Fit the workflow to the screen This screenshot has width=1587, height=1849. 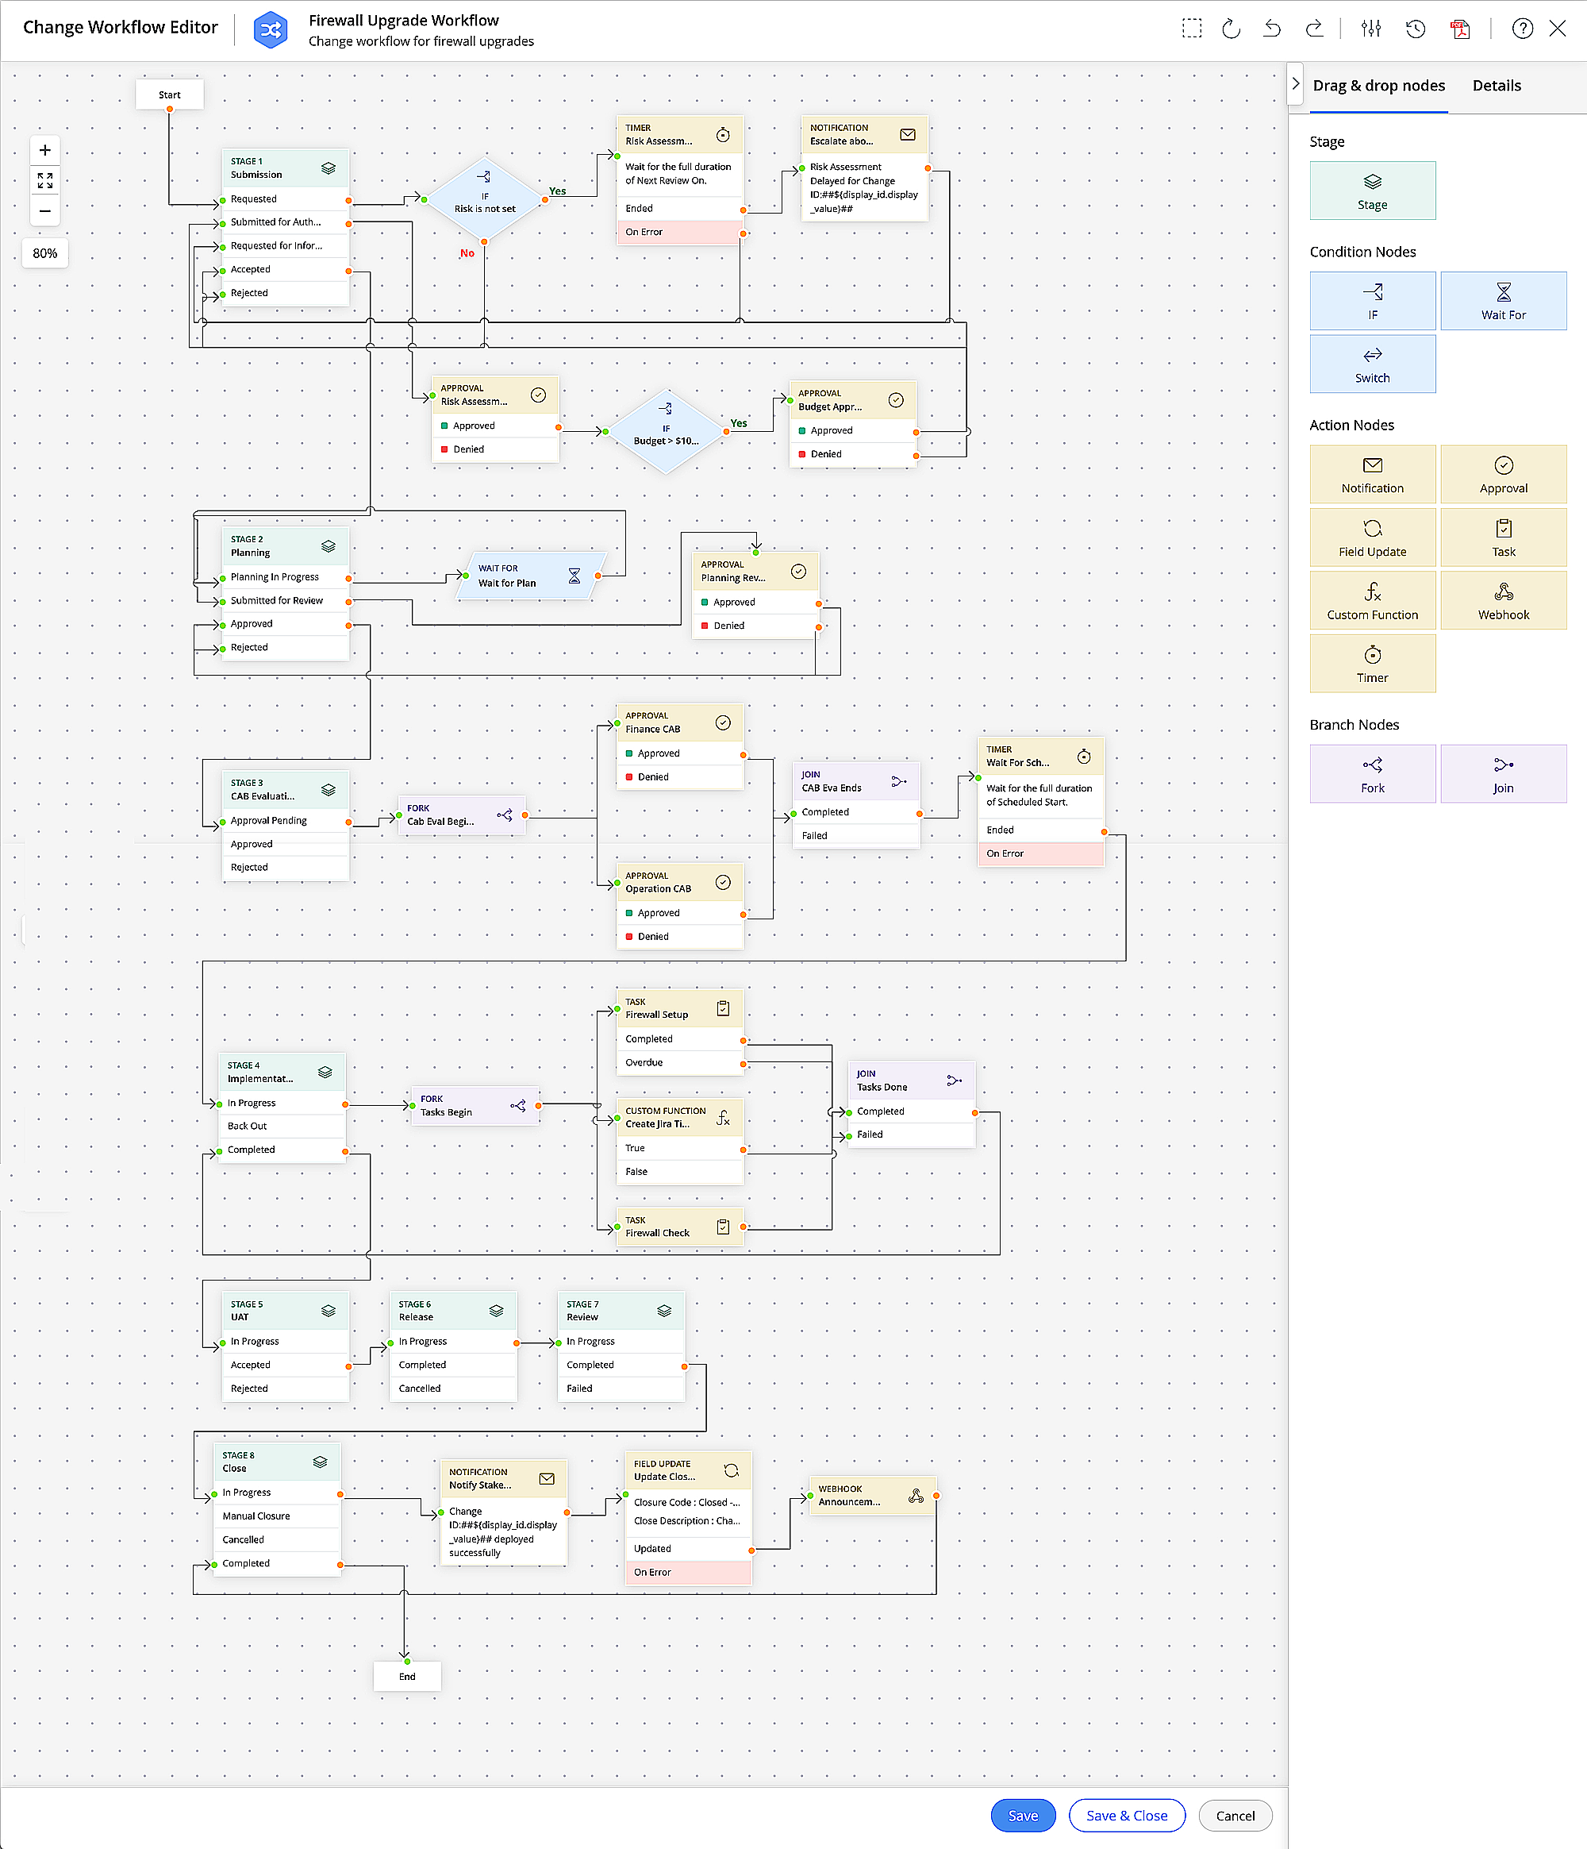[x=44, y=180]
